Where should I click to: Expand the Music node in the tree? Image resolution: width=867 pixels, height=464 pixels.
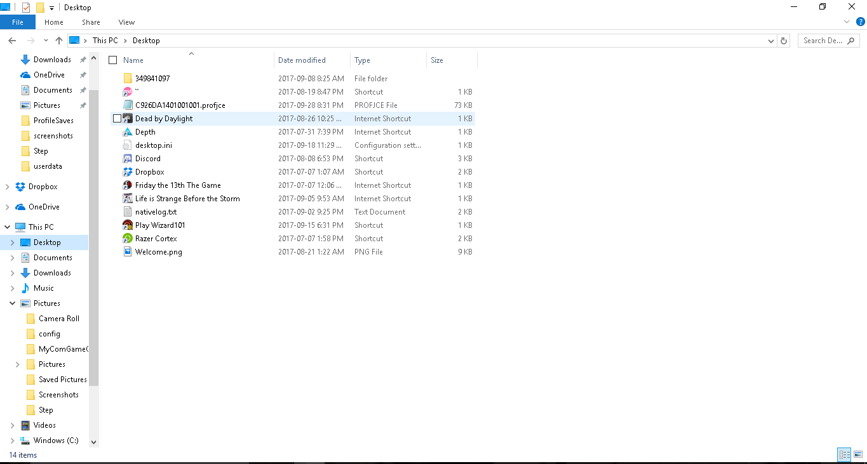[13, 288]
